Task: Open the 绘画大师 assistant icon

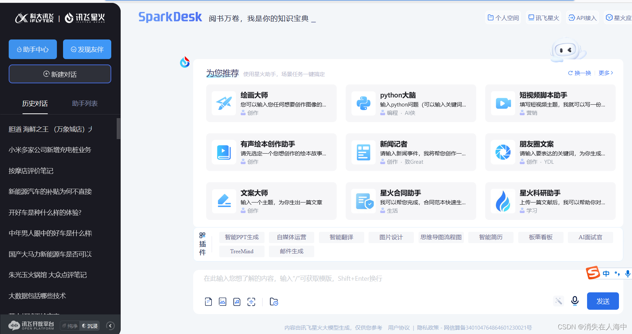Action: click(x=224, y=103)
